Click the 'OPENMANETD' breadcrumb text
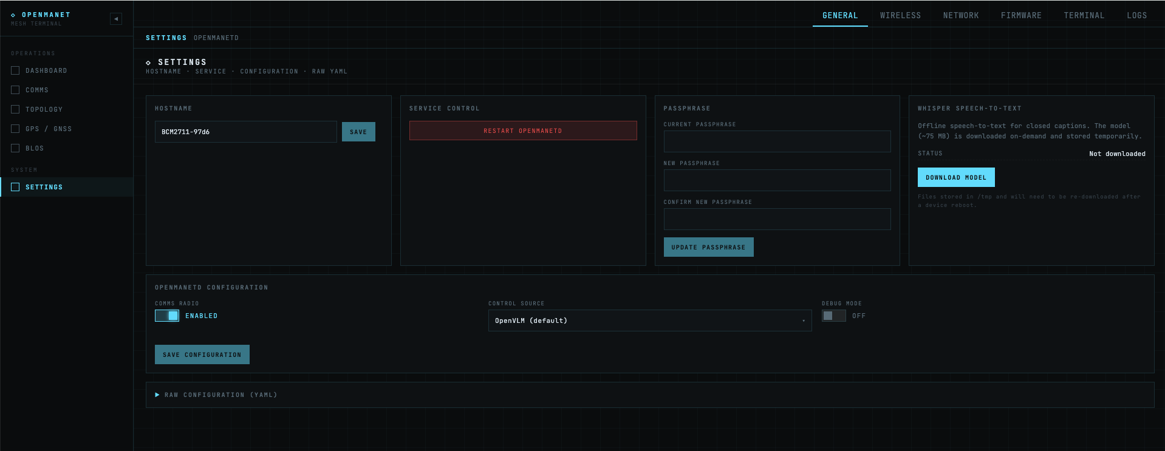The image size is (1165, 451). [216, 38]
